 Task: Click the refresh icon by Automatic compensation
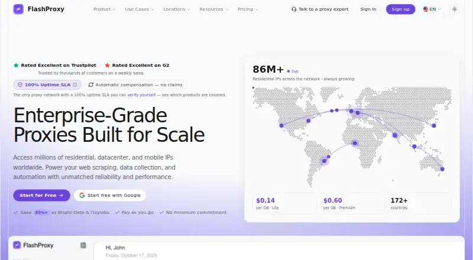[91, 84]
